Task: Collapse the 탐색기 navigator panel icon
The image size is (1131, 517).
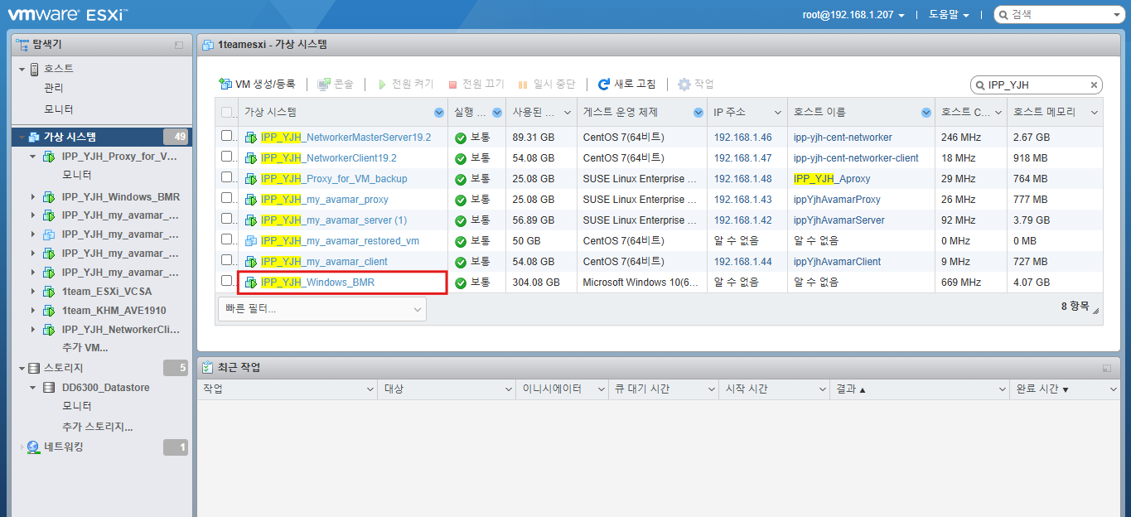Action: point(179,45)
